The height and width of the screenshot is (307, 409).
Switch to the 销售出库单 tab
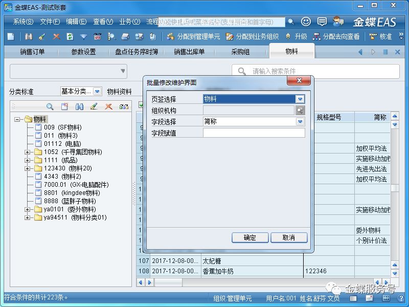pos(189,52)
